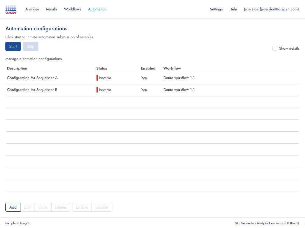305x228 pixels.
Task: Click Inactive status of Sequencer B
Action: 104,90
